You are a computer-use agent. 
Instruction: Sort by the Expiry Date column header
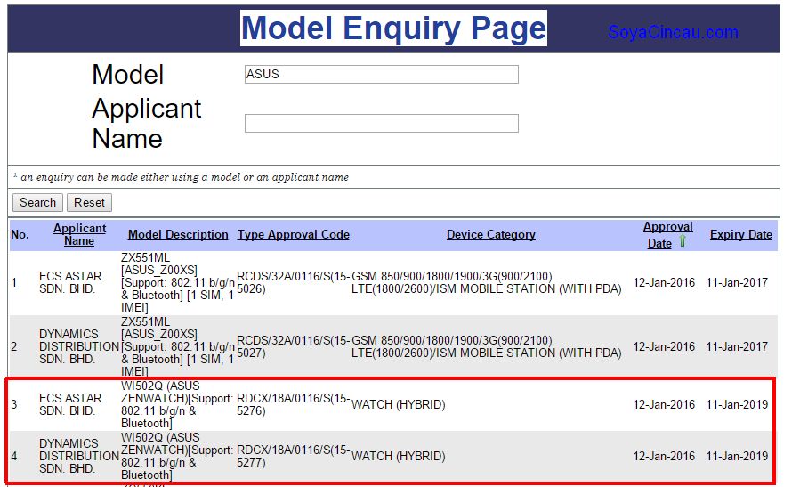740,235
